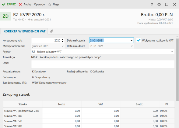The height and width of the screenshot is (128, 179).
Task: Expand the Miesiąc odliczenia dropdown
Action: [63, 46]
